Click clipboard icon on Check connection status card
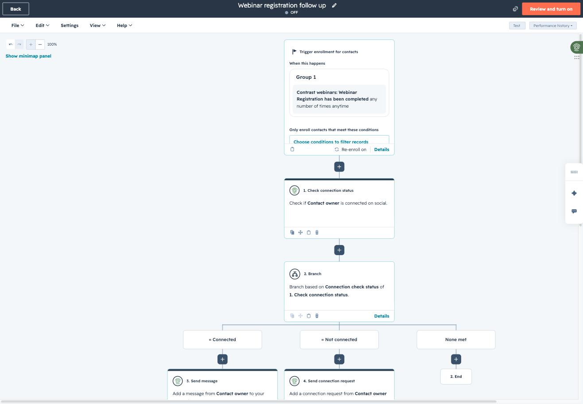Screen dimensions: 583x404 [309, 233]
